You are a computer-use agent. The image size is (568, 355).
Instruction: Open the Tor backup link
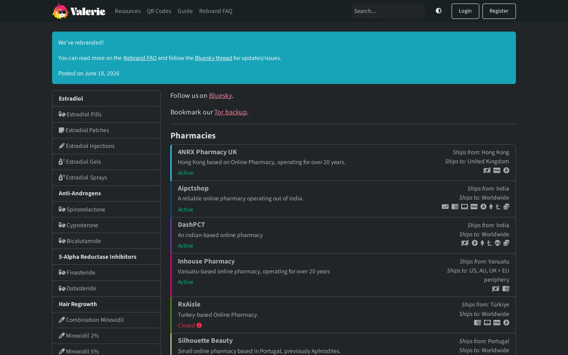(230, 112)
